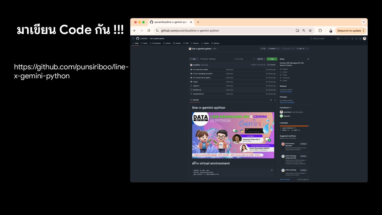
Task: Star the repository
Action: coord(301,49)
